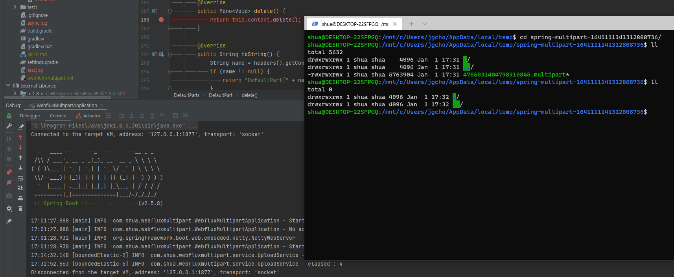This screenshot has height=277, width=674.
Task: Click the Step Out icon
Action: [x=152, y=115]
